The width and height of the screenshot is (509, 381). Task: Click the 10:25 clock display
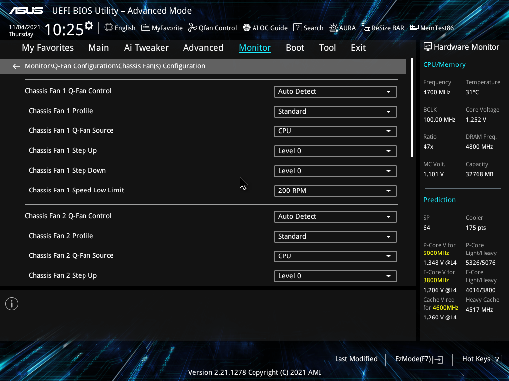(64, 29)
